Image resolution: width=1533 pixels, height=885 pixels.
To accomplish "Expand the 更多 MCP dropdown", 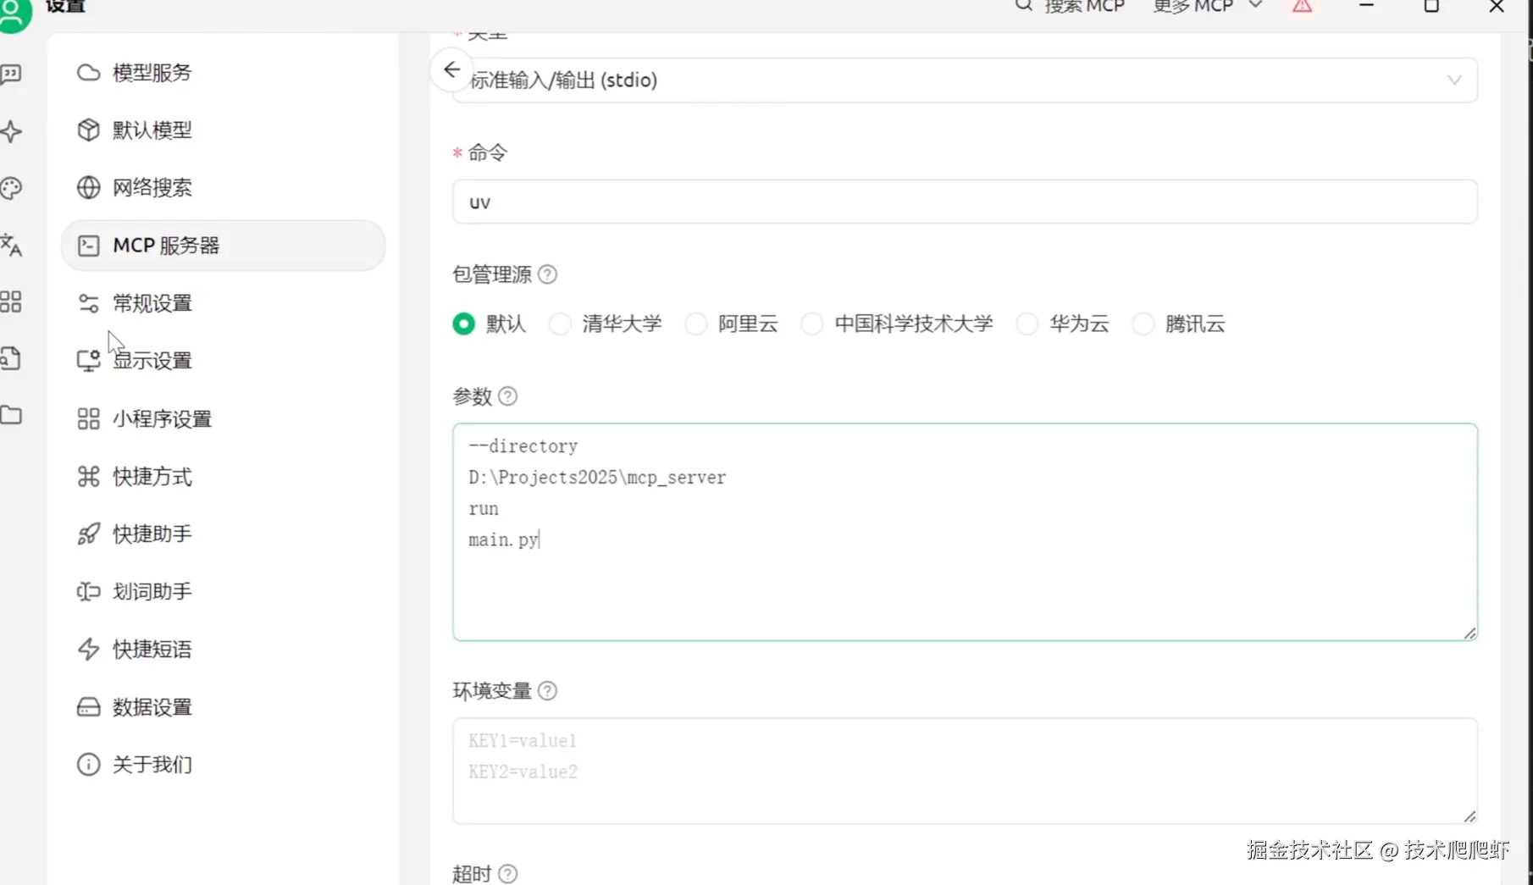I will pos(1207,7).
